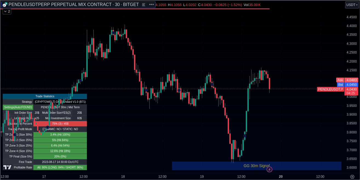Click the green Settings(Auto:FOUND) cell
This screenshot has height=180, width=360.
pos(18,107)
